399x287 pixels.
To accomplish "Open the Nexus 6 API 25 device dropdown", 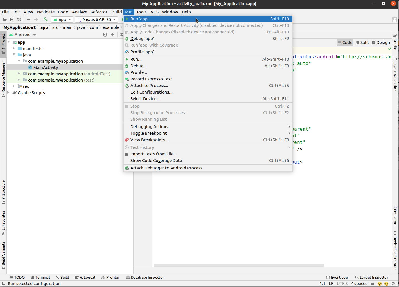I will [x=96, y=19].
